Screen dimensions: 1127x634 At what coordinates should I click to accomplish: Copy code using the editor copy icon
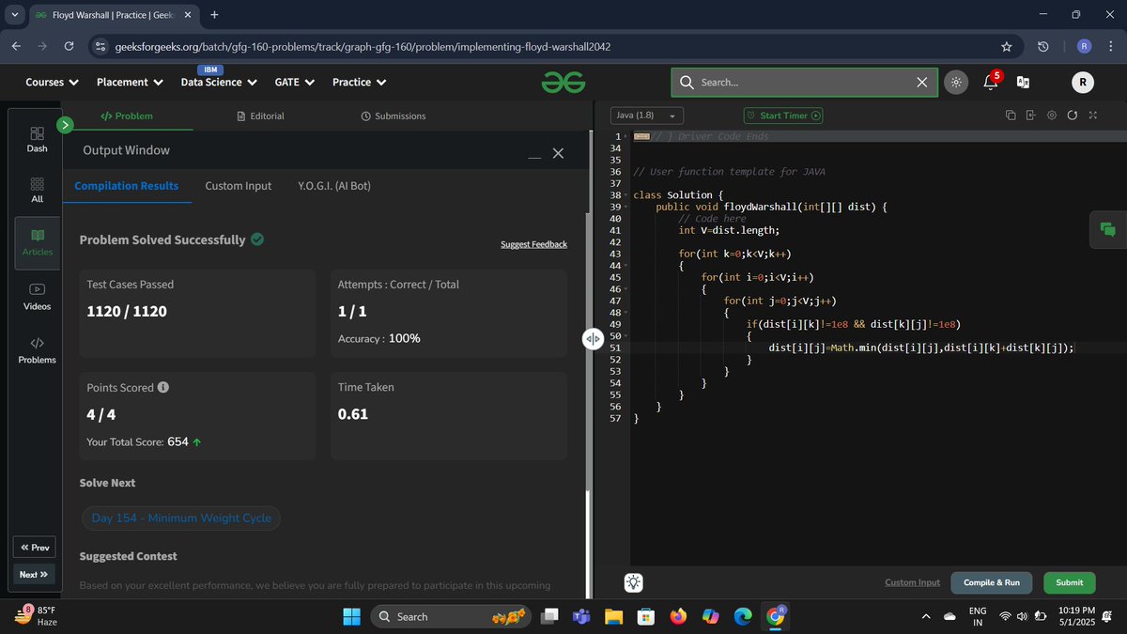click(1010, 115)
